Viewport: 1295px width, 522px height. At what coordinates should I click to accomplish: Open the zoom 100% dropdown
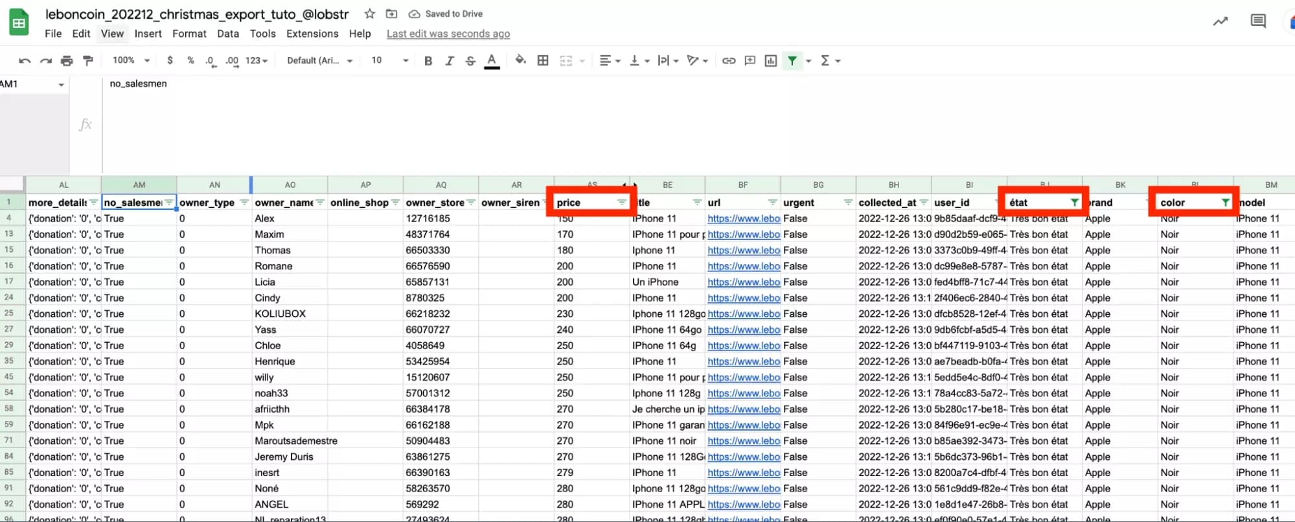pyautogui.click(x=131, y=60)
